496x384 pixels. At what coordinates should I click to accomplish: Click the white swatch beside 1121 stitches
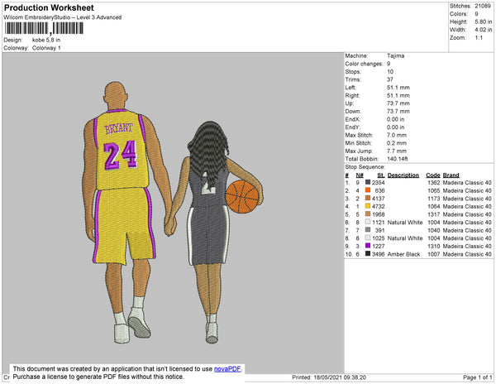pyautogui.click(x=368, y=222)
